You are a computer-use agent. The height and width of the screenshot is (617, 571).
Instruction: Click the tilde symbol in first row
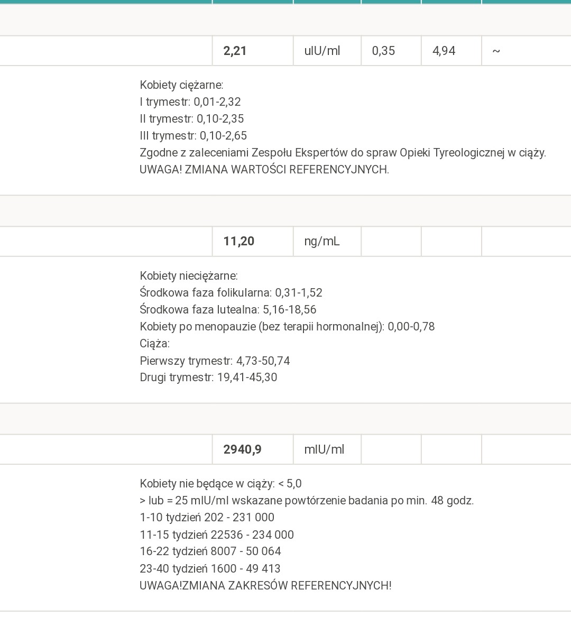(x=496, y=51)
